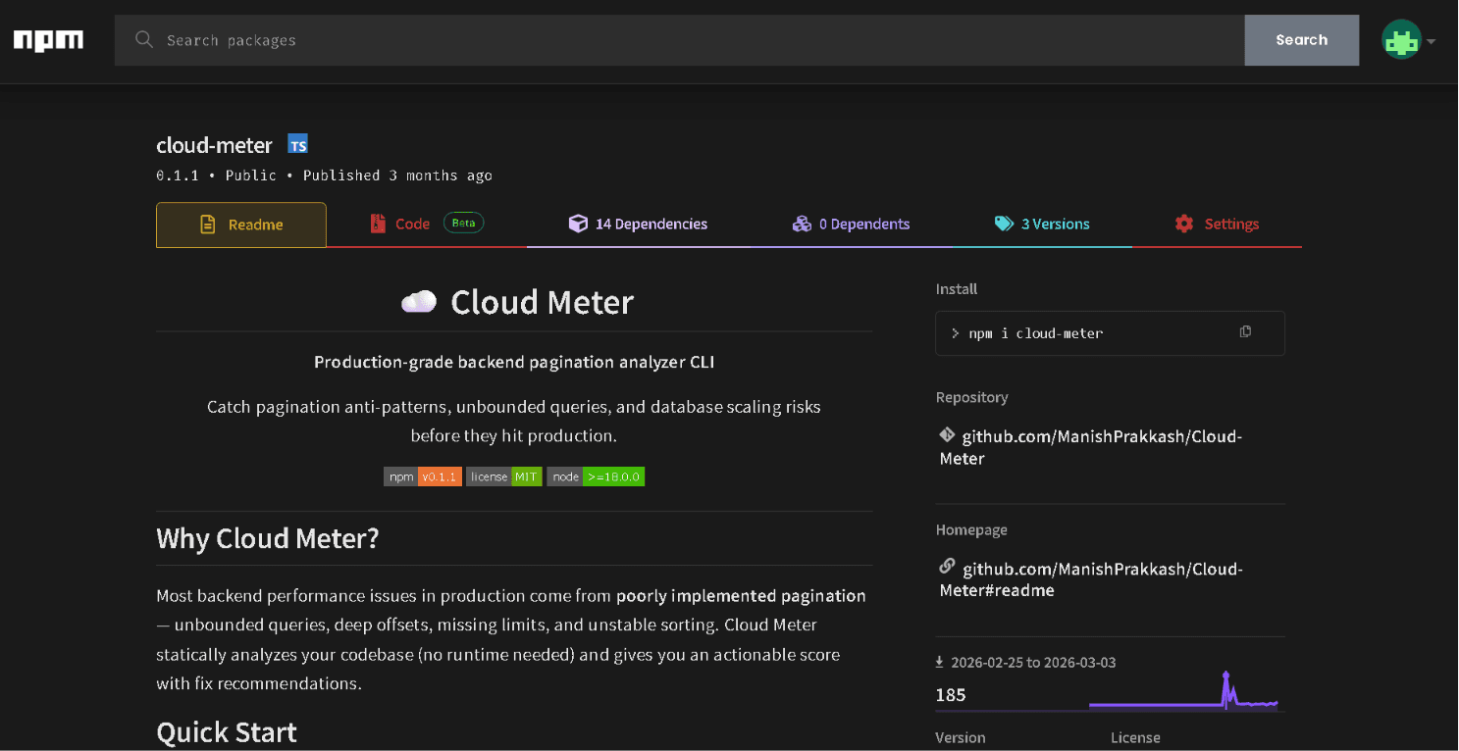
Task: Open the Readme tab
Action: [x=241, y=225]
